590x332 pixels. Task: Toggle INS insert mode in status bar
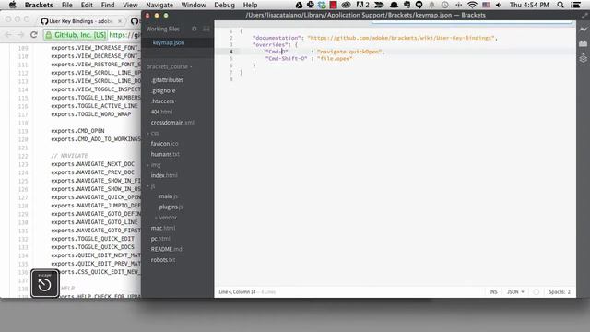pyautogui.click(x=493, y=291)
